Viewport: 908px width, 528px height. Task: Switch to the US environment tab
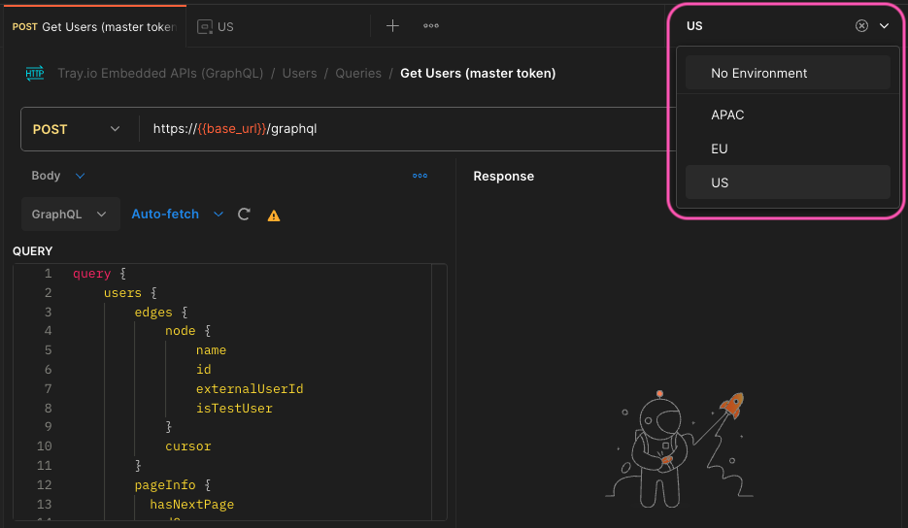217,26
